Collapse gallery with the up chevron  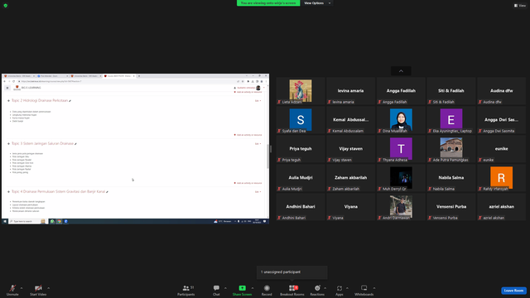(401, 71)
